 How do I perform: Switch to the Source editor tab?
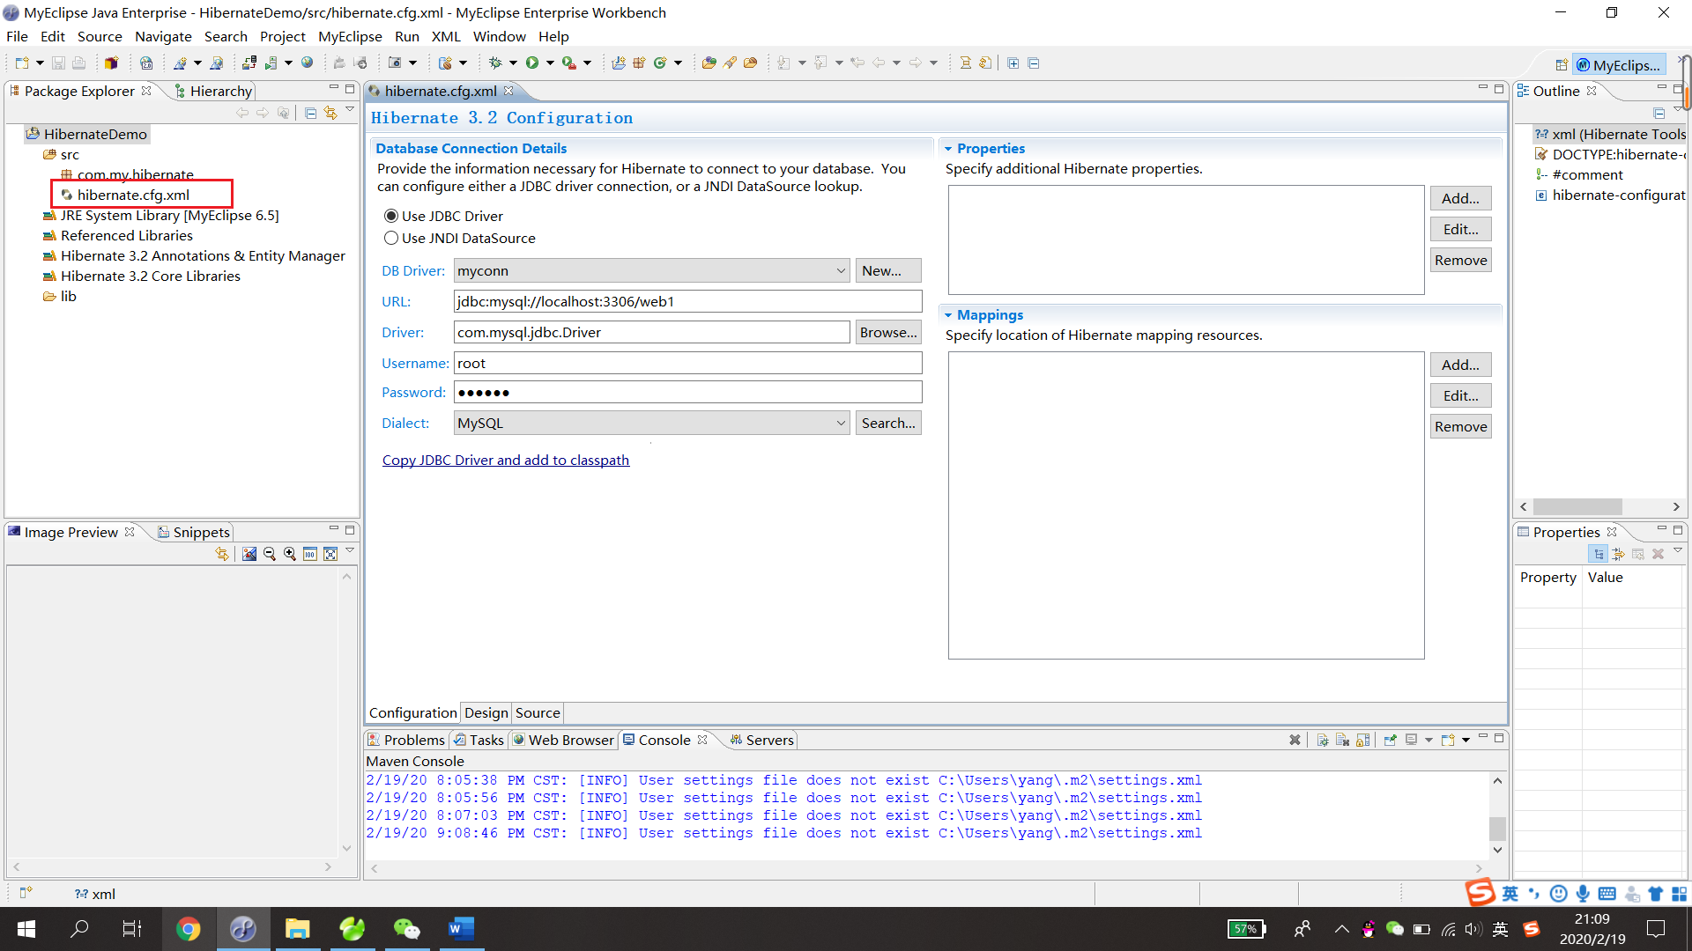[x=538, y=712]
